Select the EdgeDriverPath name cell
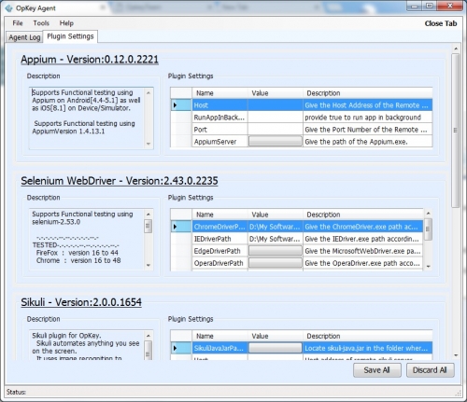Screen dimensions: 467x402 tap(219, 251)
